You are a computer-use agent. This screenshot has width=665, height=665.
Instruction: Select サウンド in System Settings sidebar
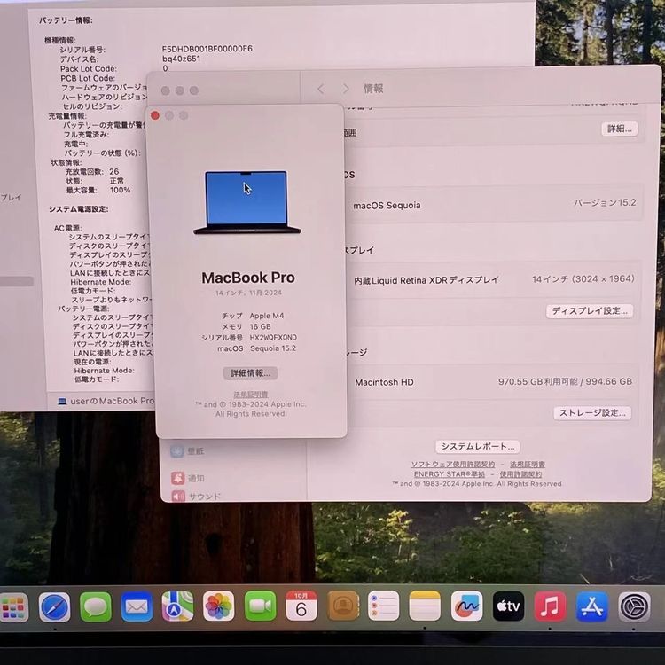point(196,497)
